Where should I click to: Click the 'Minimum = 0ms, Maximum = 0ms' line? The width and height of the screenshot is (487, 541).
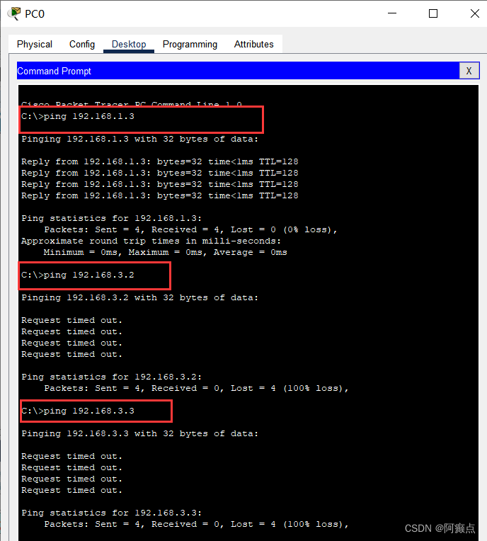(165, 253)
